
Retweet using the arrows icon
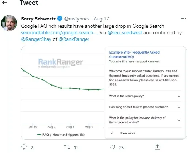67,147
